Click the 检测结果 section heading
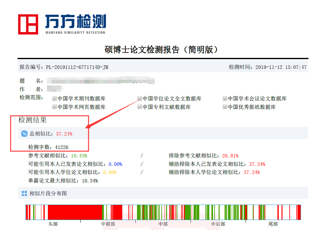Image resolution: width=325 pixels, height=230 pixels. pyautogui.click(x=33, y=120)
